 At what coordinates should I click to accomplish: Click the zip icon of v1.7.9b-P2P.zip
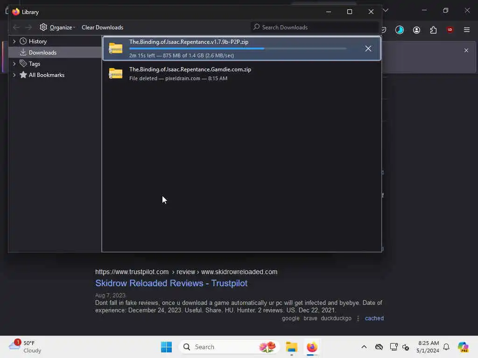tap(116, 48)
